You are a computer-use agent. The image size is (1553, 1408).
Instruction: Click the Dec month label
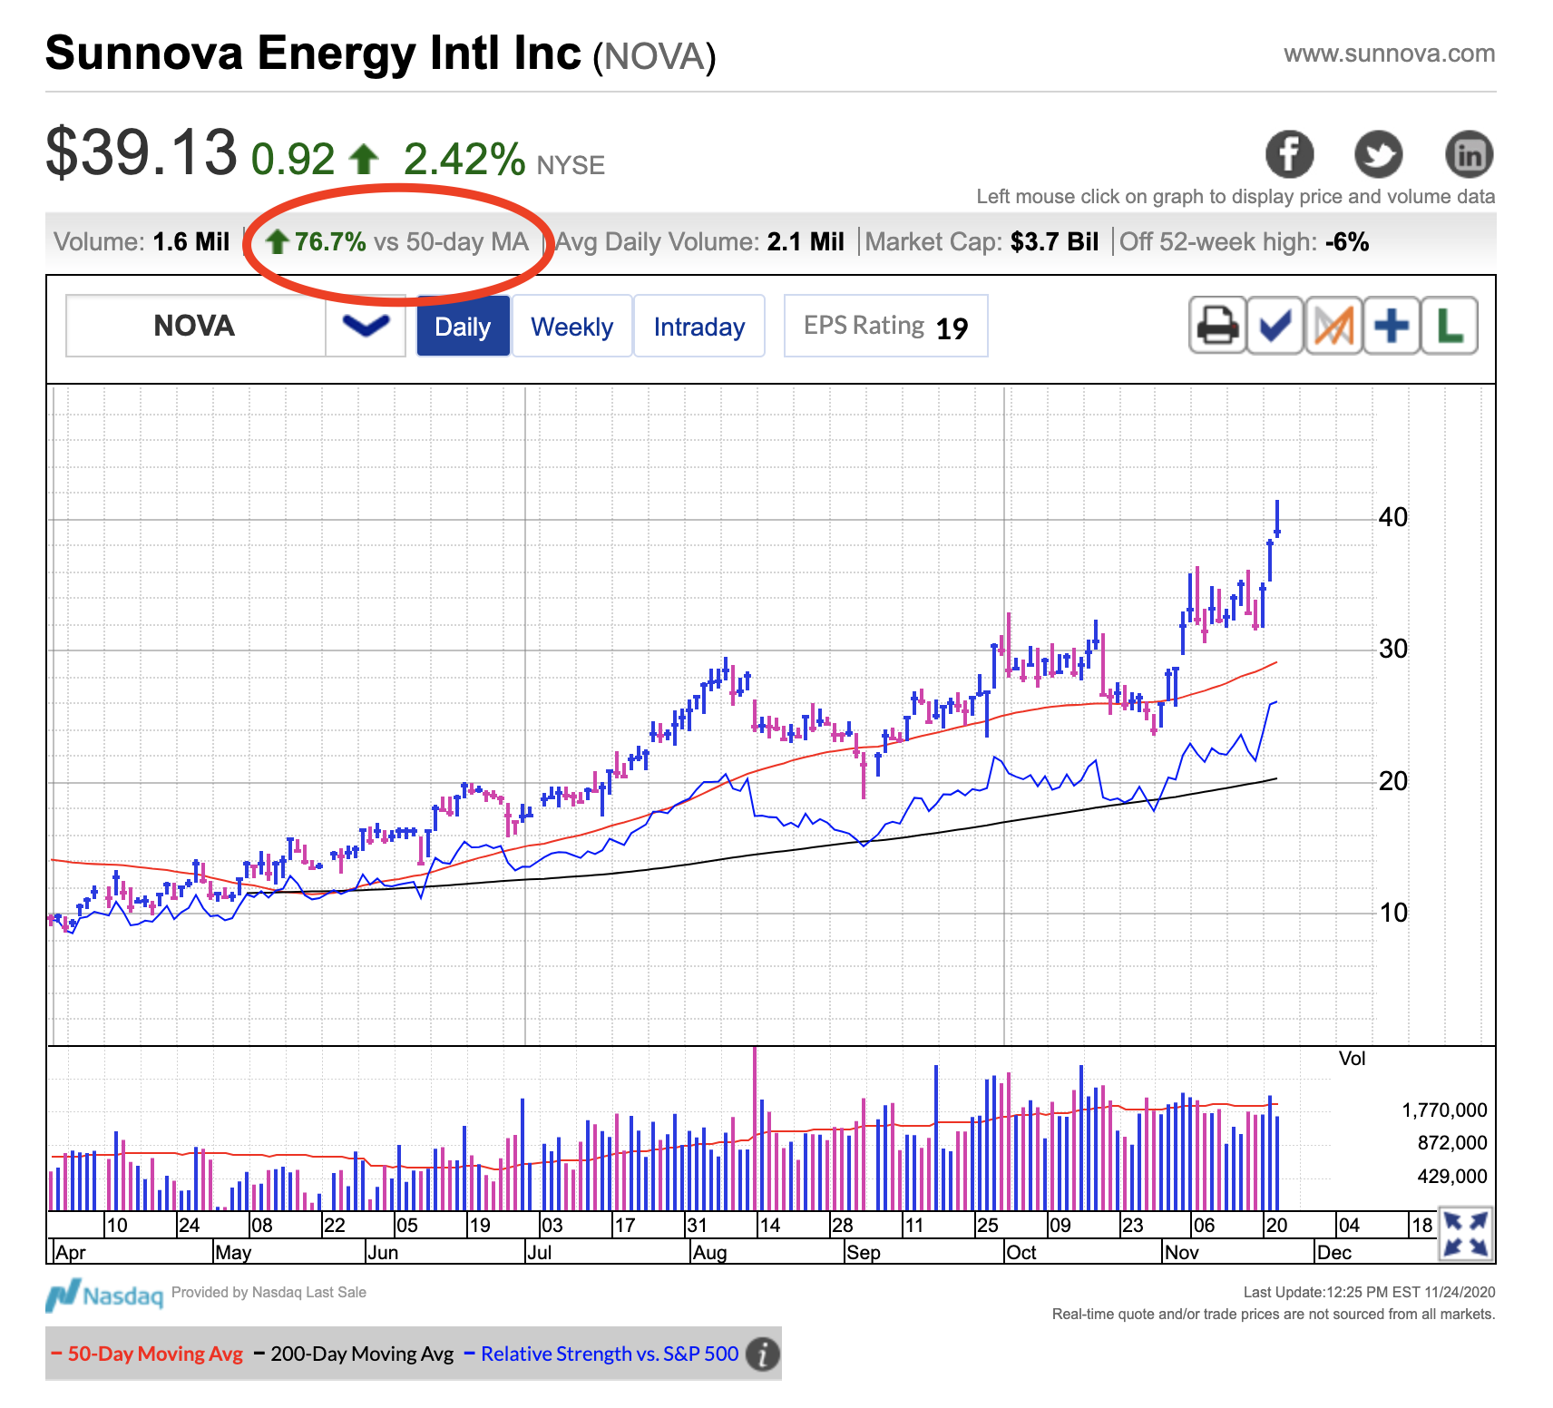click(x=1334, y=1253)
